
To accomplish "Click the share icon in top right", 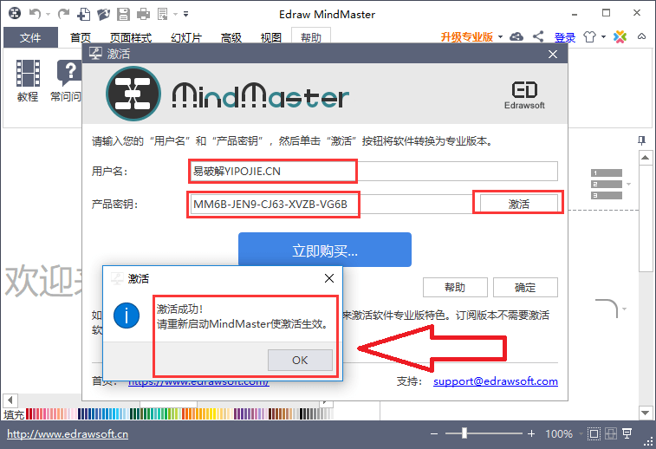I will [538, 37].
